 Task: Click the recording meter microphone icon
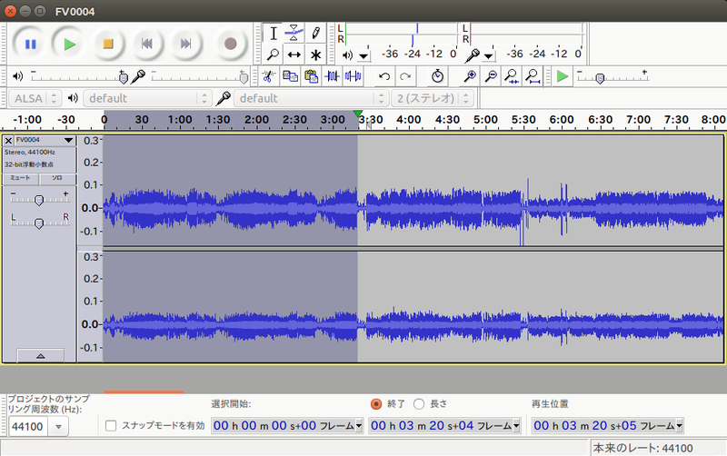pyautogui.click(x=472, y=55)
